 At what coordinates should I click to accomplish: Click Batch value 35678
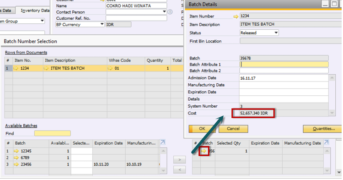(x=284, y=58)
